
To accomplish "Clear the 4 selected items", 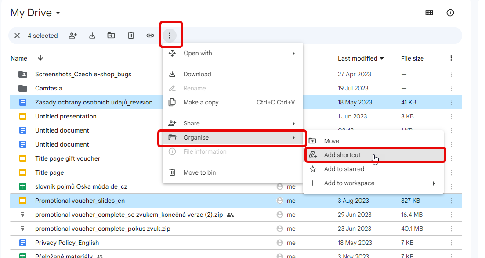I will [x=17, y=36].
